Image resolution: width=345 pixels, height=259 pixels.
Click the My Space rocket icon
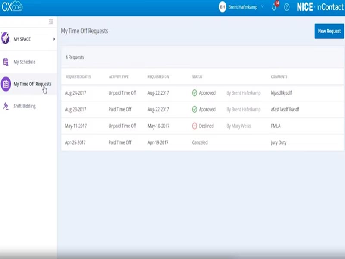pyautogui.click(x=6, y=39)
